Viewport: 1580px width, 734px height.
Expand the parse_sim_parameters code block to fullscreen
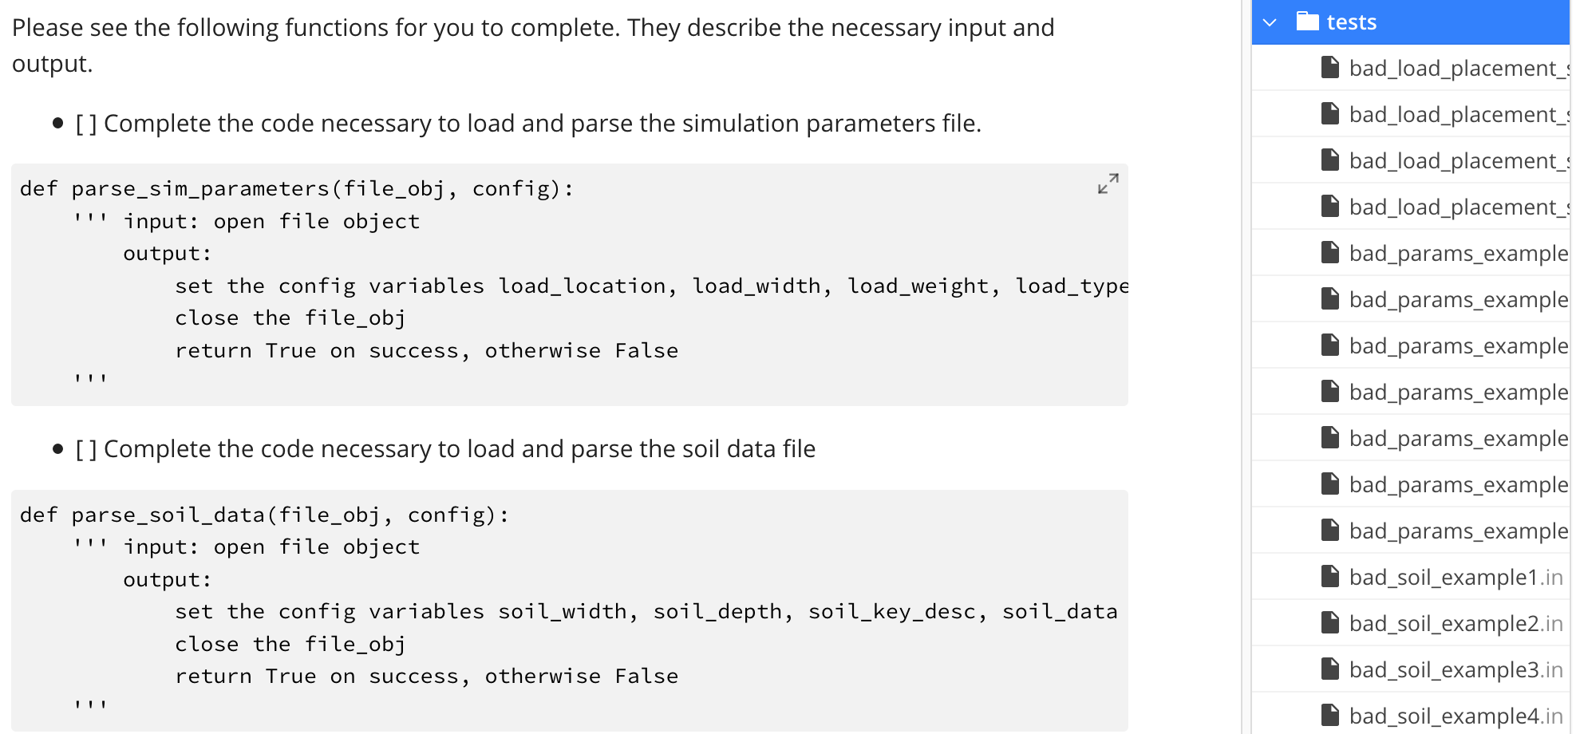(x=1107, y=184)
